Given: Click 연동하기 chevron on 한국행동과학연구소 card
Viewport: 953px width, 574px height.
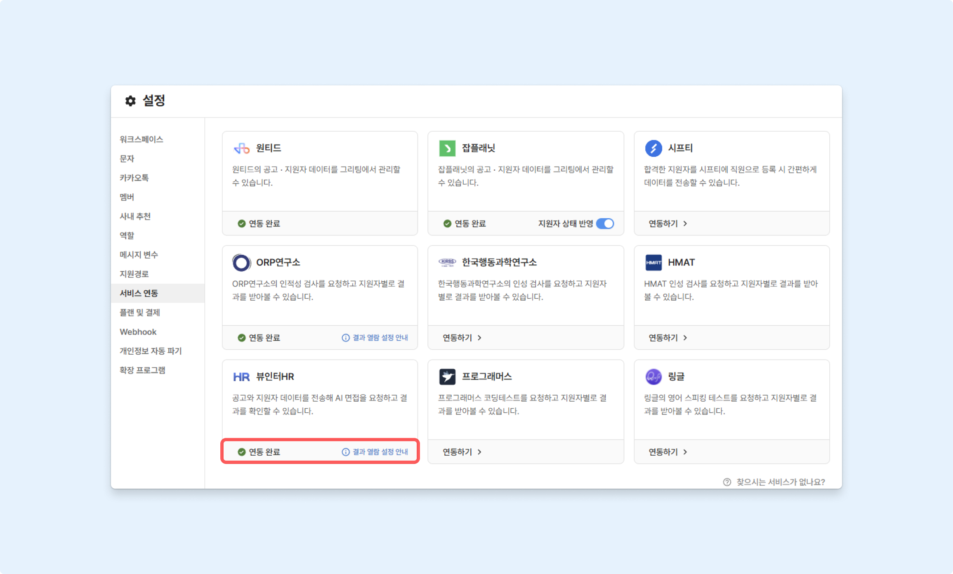Looking at the screenshot, I should [479, 338].
